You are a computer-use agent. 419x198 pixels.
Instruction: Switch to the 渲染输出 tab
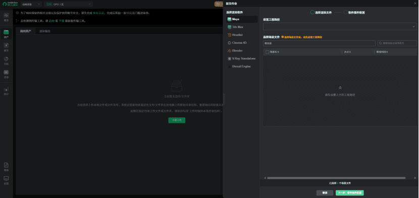click(45, 31)
